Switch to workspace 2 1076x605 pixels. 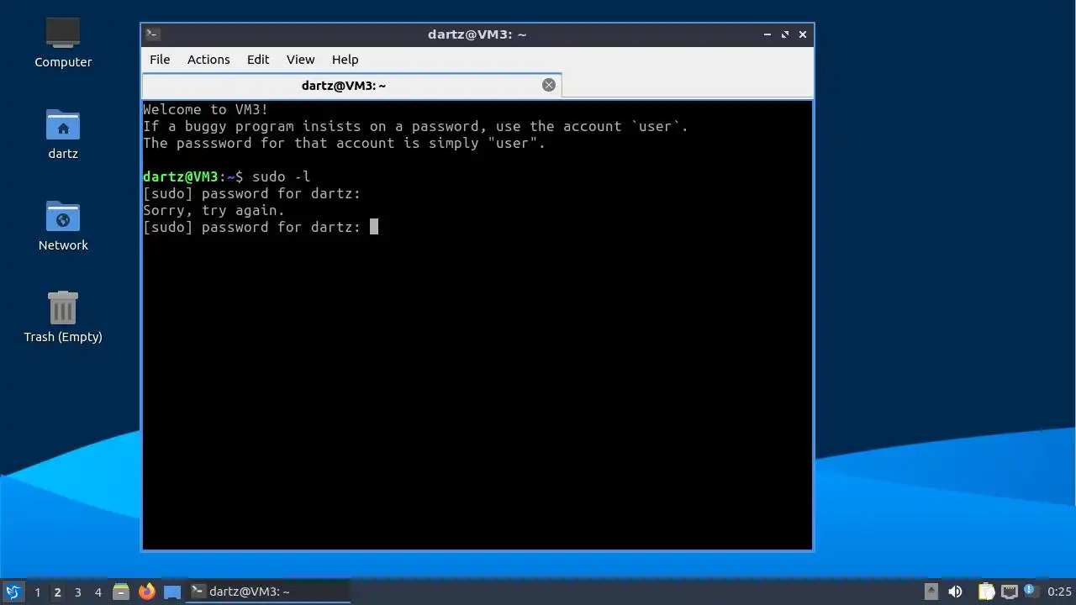click(x=58, y=592)
